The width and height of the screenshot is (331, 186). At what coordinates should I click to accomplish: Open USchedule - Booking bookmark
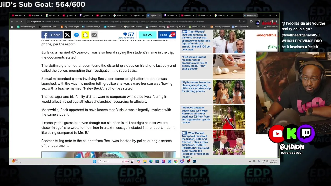tap(155, 27)
